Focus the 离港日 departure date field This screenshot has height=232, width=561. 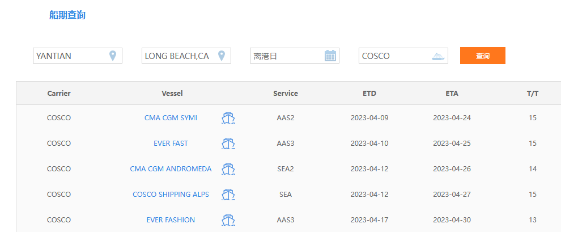click(286, 56)
